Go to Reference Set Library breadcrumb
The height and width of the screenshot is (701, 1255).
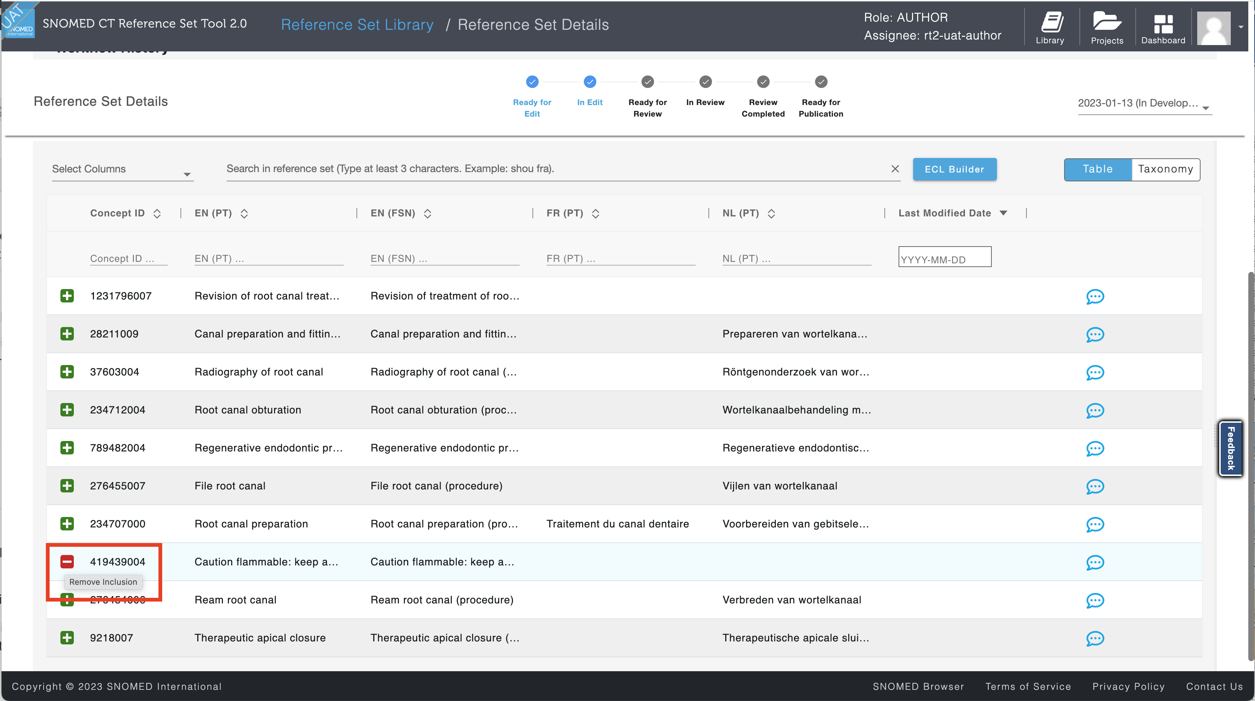click(357, 24)
